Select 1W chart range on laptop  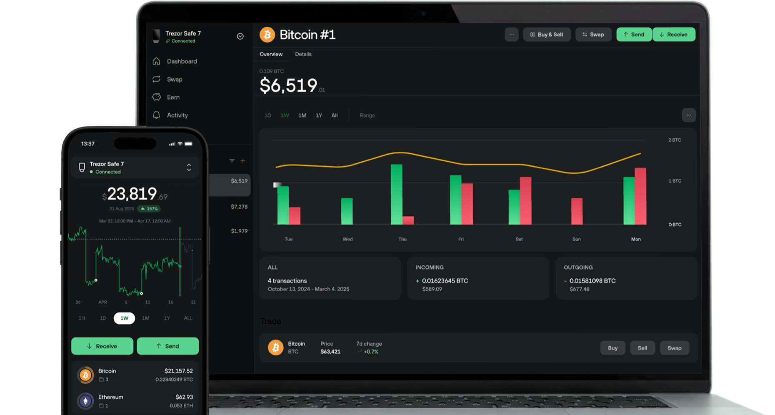pyautogui.click(x=285, y=115)
